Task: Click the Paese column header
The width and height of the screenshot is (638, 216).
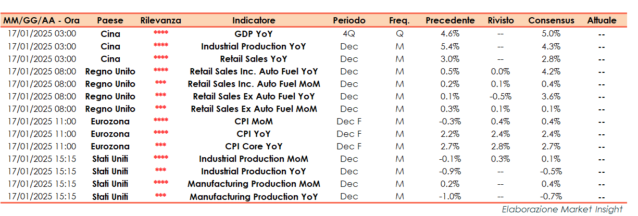Action: tap(110, 21)
